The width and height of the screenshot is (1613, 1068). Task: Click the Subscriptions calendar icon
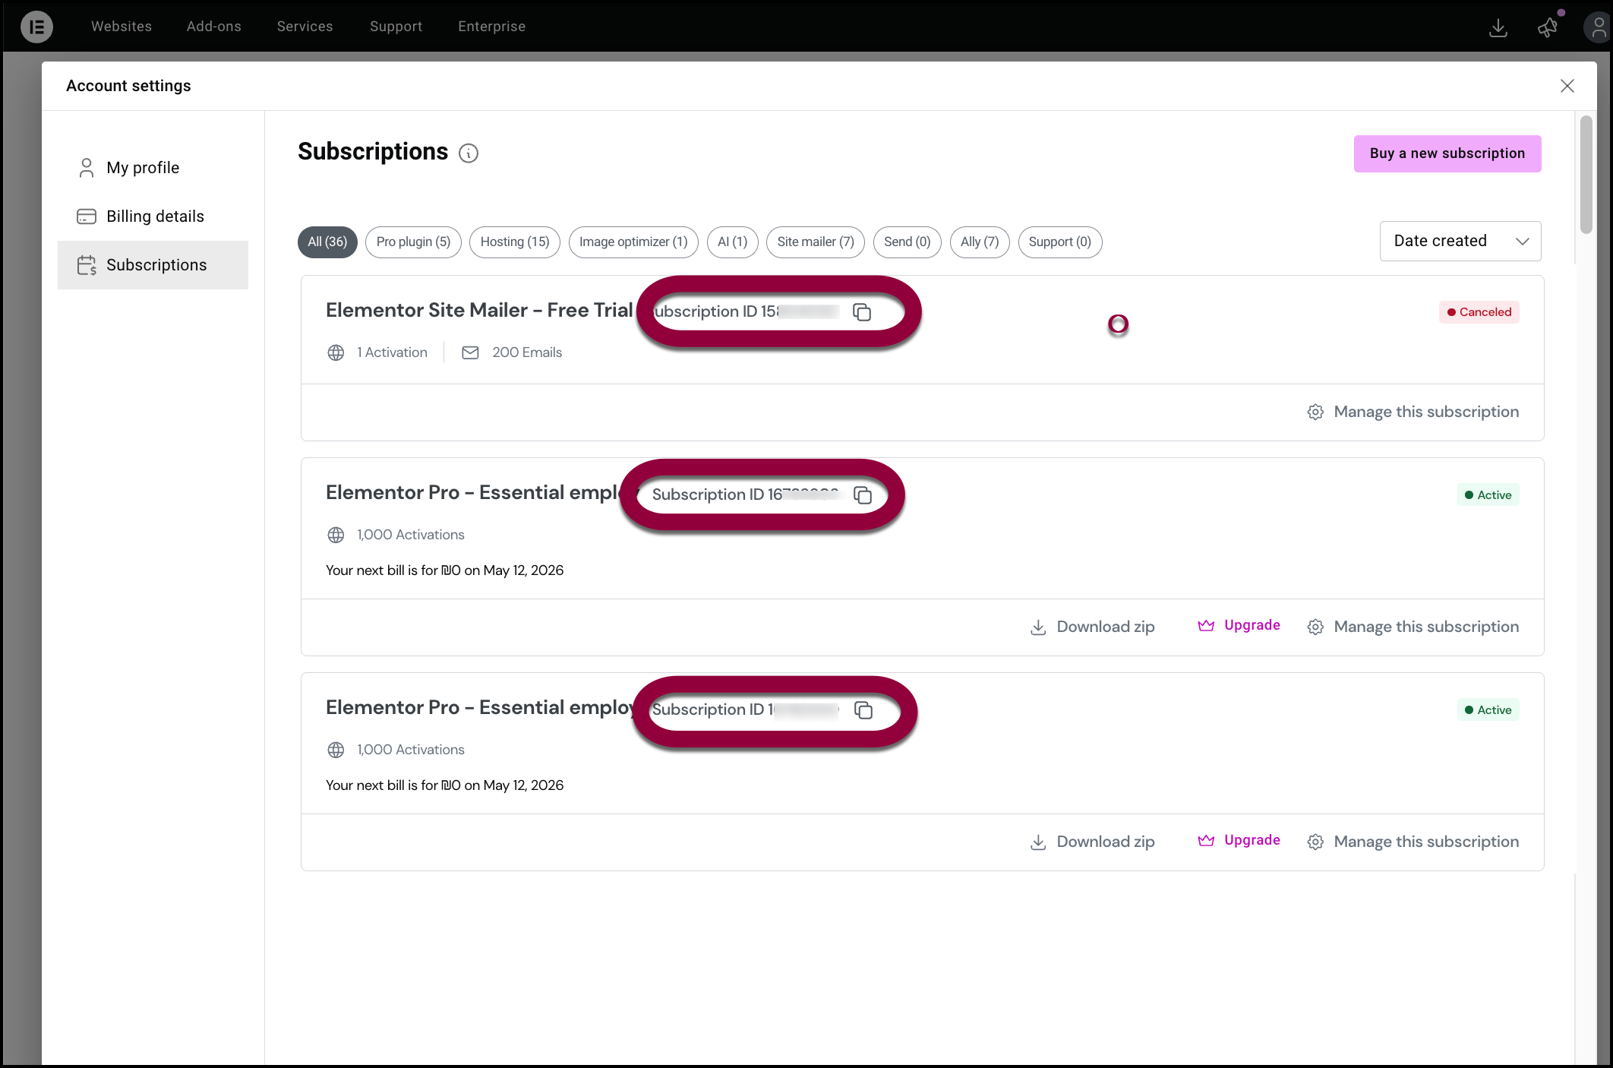(x=87, y=265)
